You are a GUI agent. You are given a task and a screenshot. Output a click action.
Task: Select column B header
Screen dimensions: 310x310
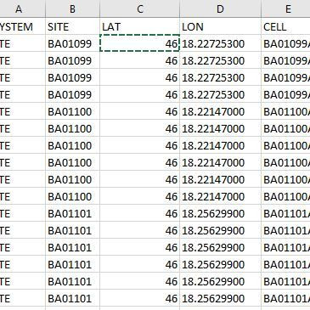72,8
